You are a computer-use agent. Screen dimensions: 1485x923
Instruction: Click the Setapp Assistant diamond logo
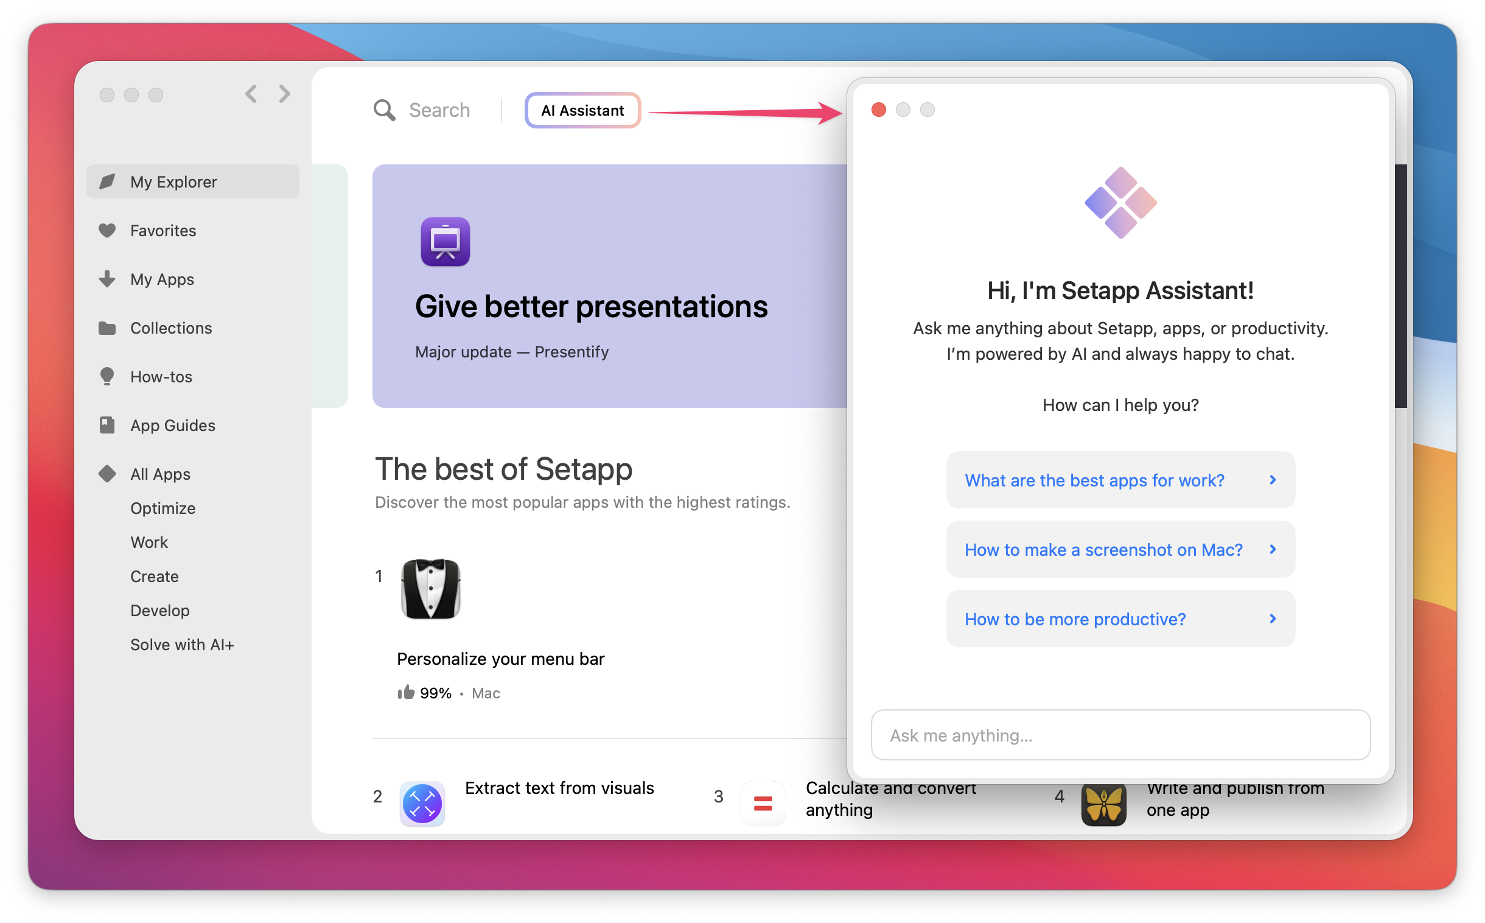point(1121,203)
